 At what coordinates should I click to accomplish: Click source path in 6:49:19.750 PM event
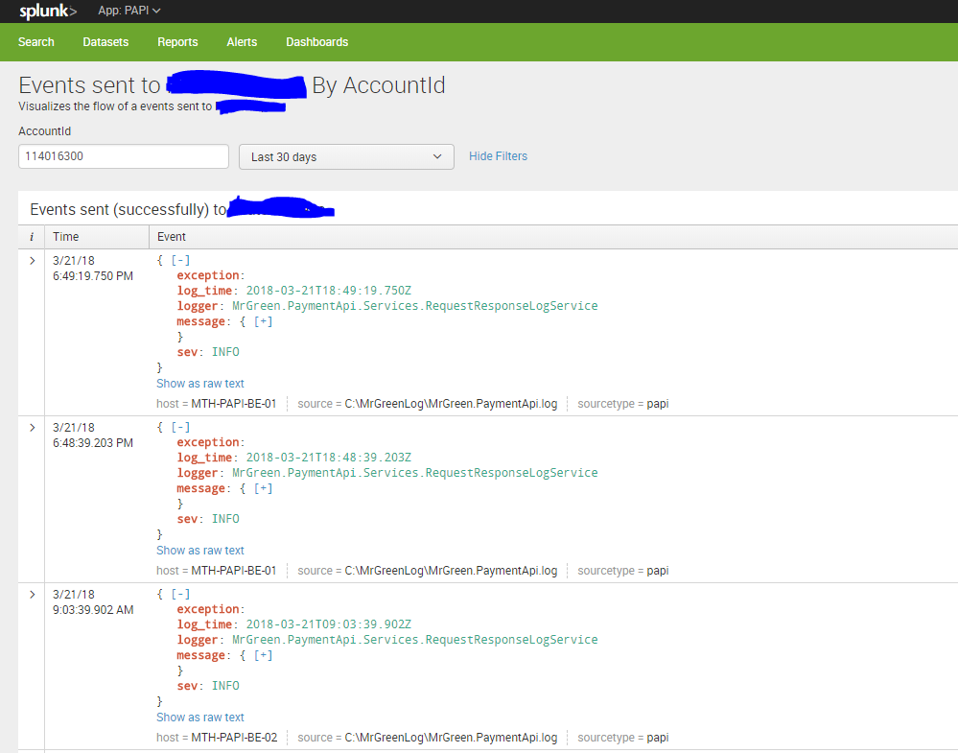[x=451, y=404]
